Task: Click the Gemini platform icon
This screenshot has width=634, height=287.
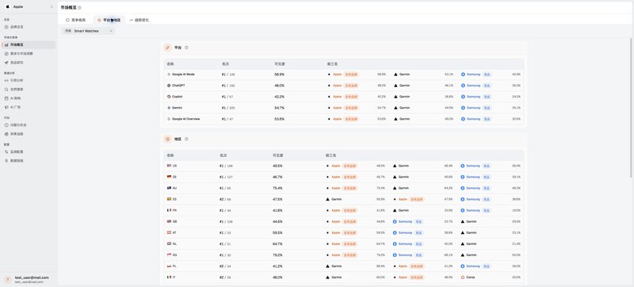Action: click(169, 108)
